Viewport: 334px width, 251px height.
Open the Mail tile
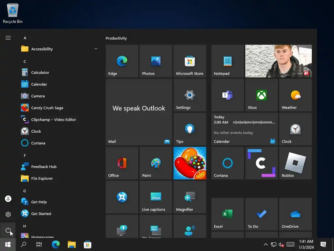(139, 112)
